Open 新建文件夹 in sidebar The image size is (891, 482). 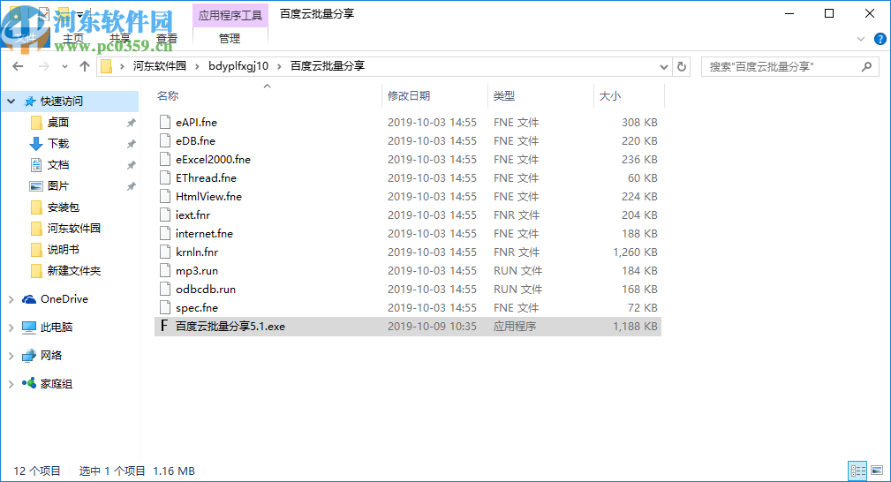(x=74, y=270)
